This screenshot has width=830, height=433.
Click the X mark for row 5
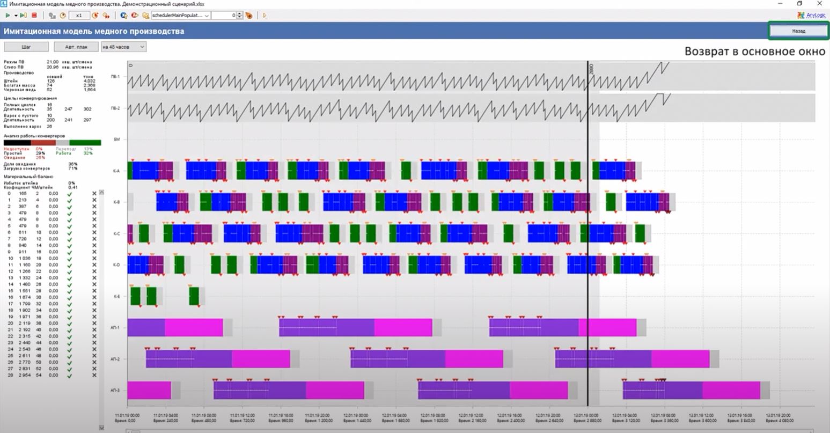tap(94, 226)
